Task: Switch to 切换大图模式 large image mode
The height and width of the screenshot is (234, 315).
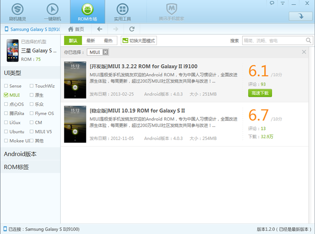Action: (x=139, y=41)
